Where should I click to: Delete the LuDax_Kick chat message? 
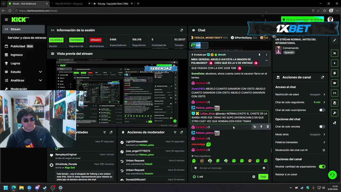tap(268, 127)
